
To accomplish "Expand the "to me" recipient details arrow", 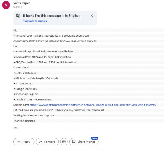I will (22, 7).
